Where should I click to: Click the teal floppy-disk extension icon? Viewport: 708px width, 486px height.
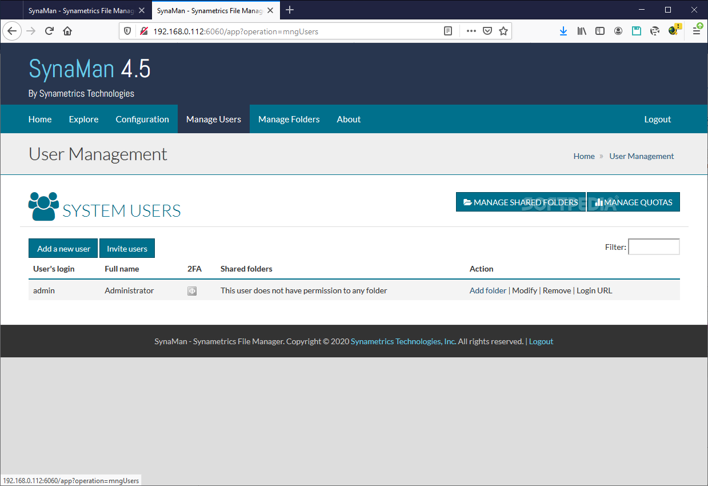637,31
